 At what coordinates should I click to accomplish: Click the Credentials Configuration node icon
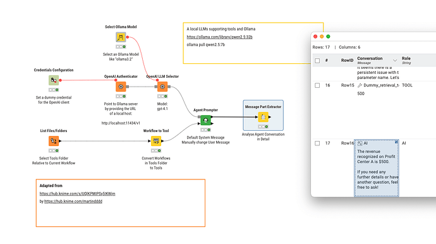click(53, 80)
